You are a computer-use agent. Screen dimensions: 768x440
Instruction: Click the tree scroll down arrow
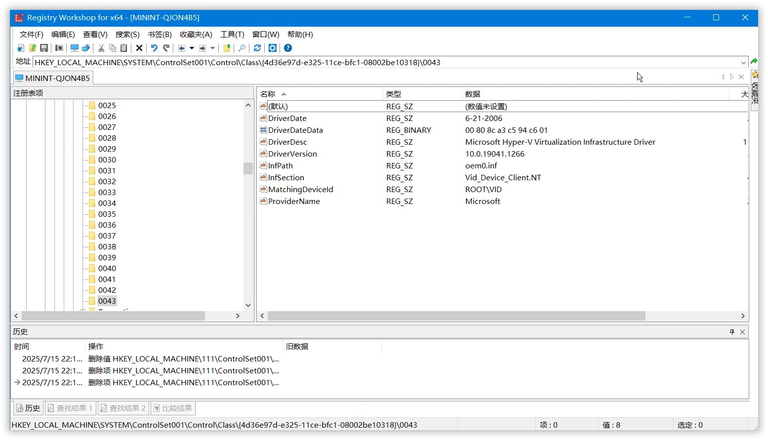tap(248, 305)
